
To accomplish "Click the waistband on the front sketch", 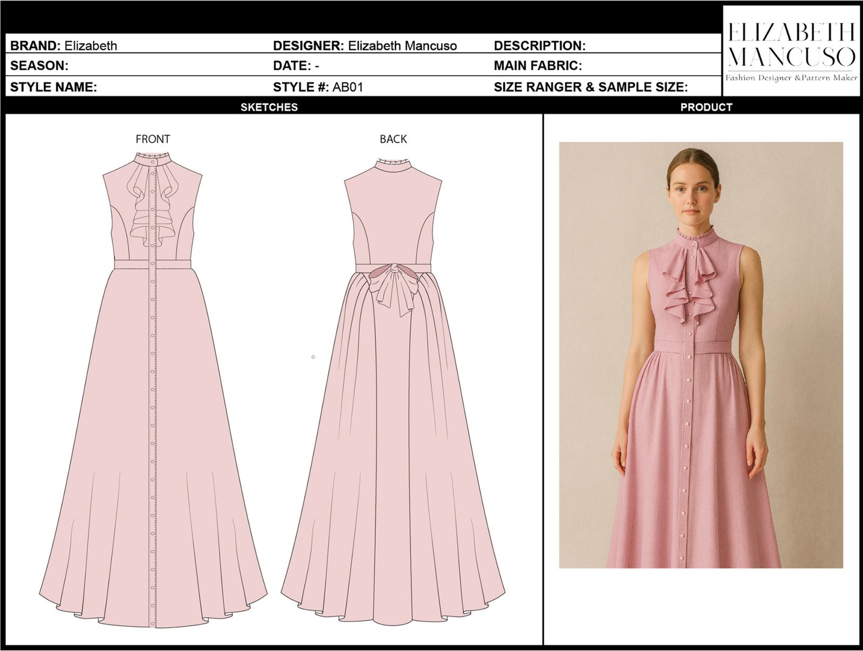I will [x=153, y=263].
